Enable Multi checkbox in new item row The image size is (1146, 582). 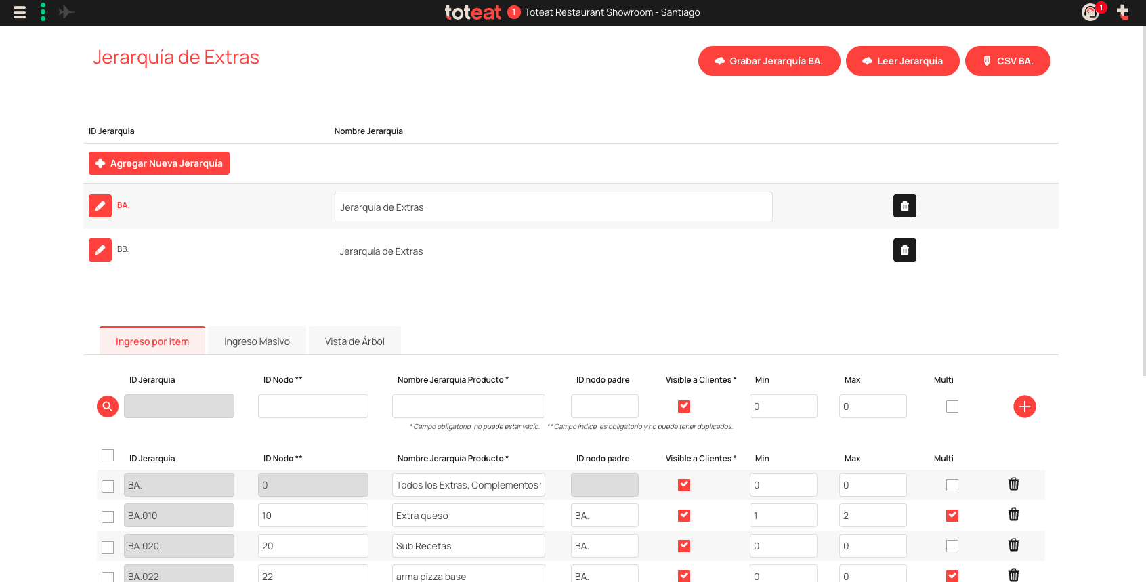coord(952,407)
